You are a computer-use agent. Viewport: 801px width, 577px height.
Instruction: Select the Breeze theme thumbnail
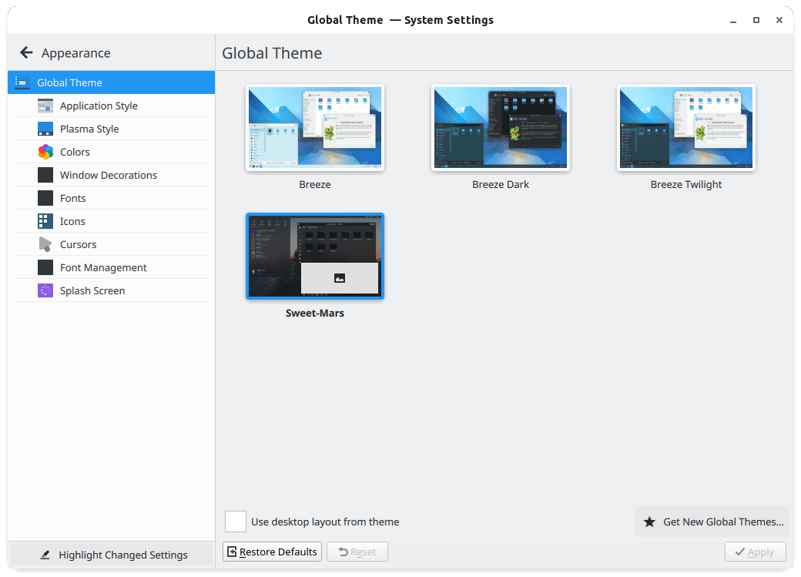tap(315, 128)
